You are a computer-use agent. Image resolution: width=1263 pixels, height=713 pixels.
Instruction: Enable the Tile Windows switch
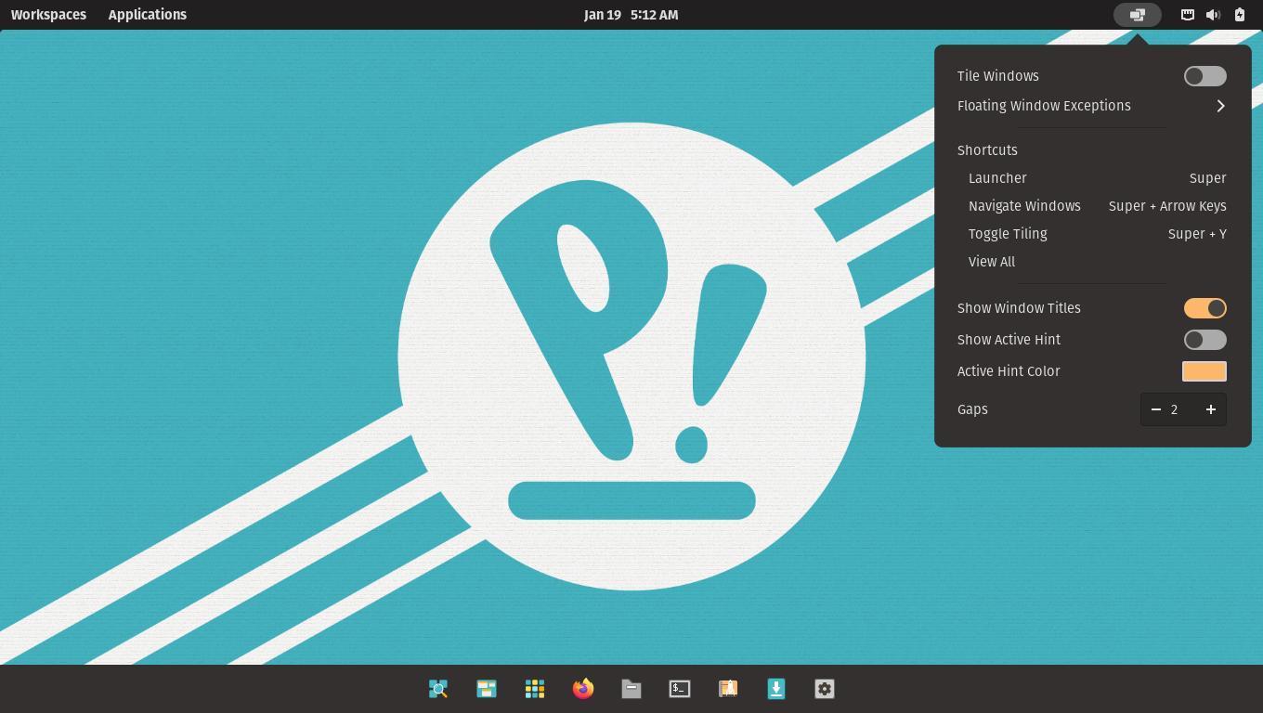[x=1204, y=76]
